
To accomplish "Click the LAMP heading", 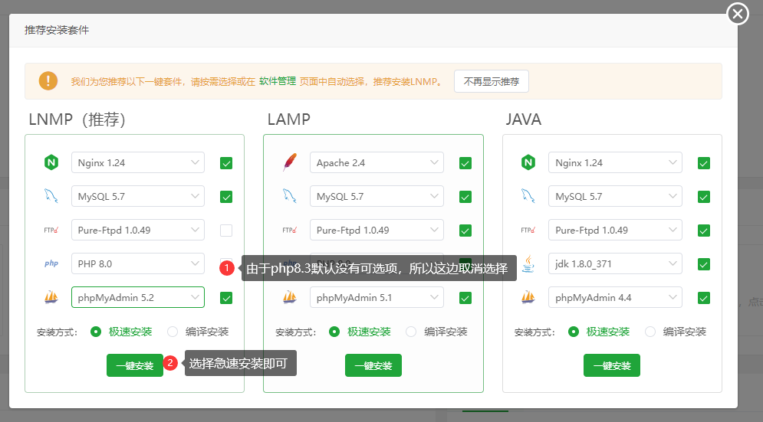I will tap(288, 119).
